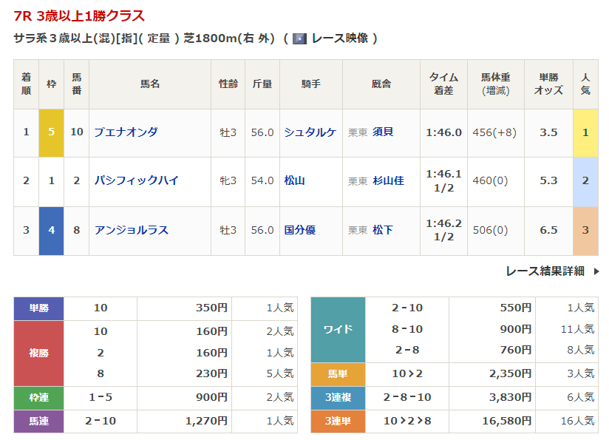Click the race video icon
Image resolution: width=609 pixels, height=440 pixels.
(299, 38)
